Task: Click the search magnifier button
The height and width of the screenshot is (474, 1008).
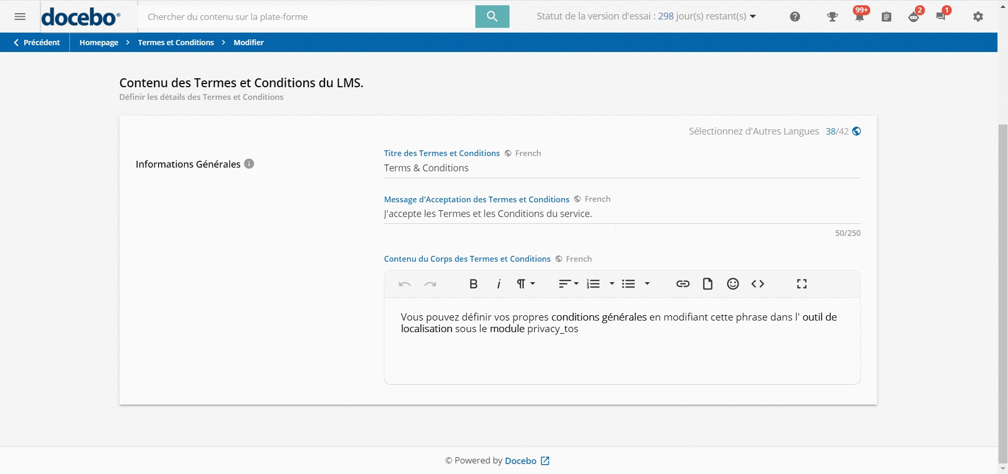Action: [492, 16]
